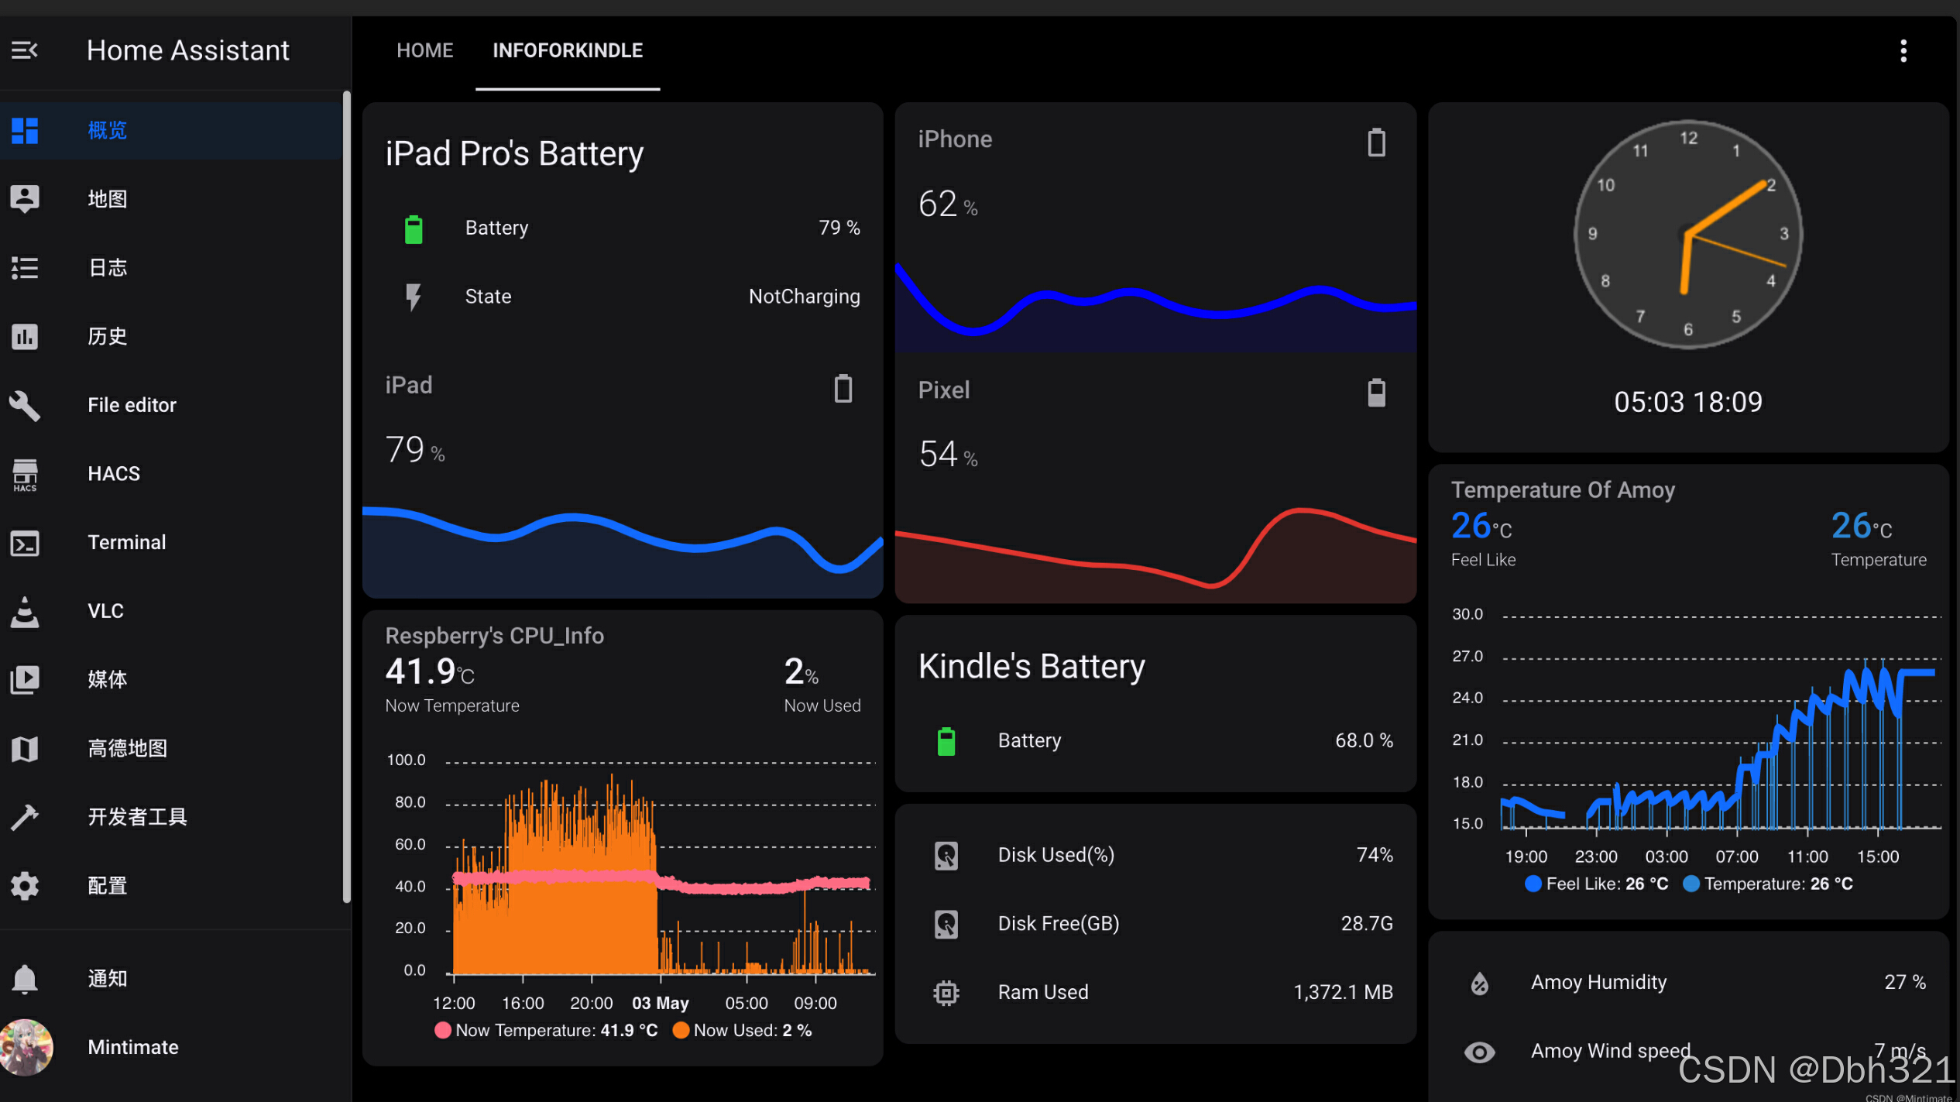Open the three-dot overflow menu
The height and width of the screenshot is (1102, 1960).
tap(1903, 51)
